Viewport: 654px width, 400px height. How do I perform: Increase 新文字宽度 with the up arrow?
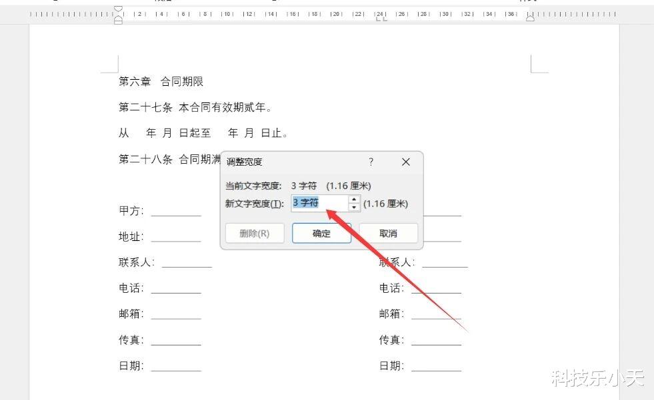click(354, 200)
